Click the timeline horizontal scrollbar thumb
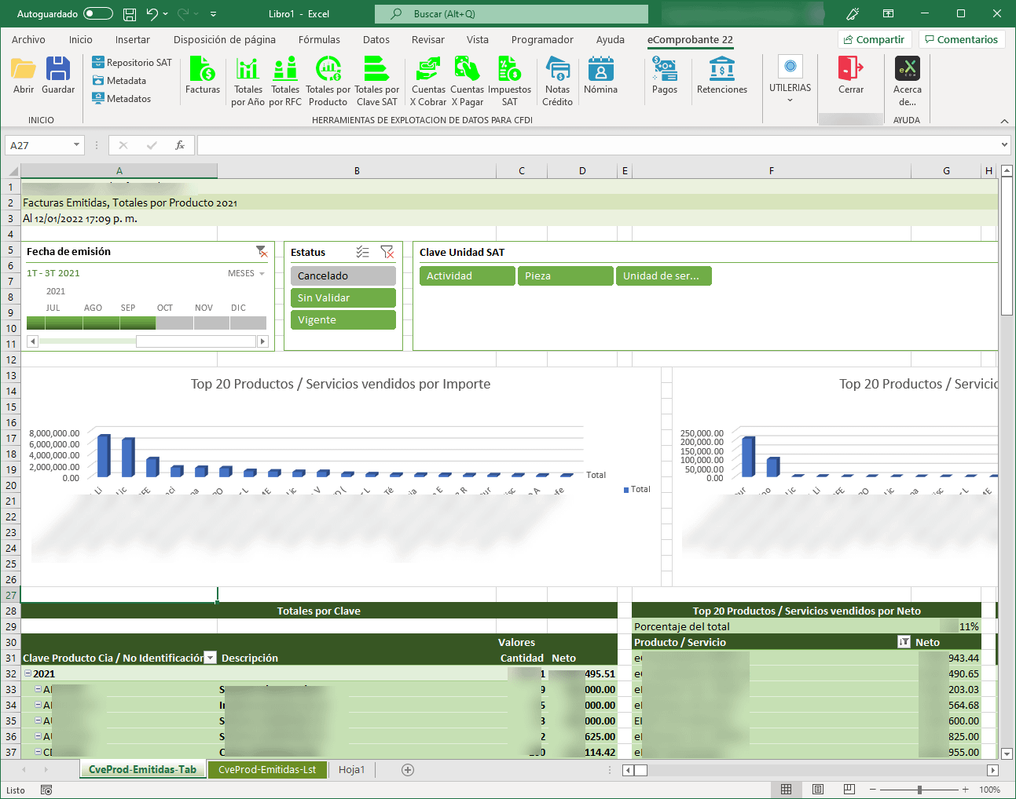 (196, 341)
